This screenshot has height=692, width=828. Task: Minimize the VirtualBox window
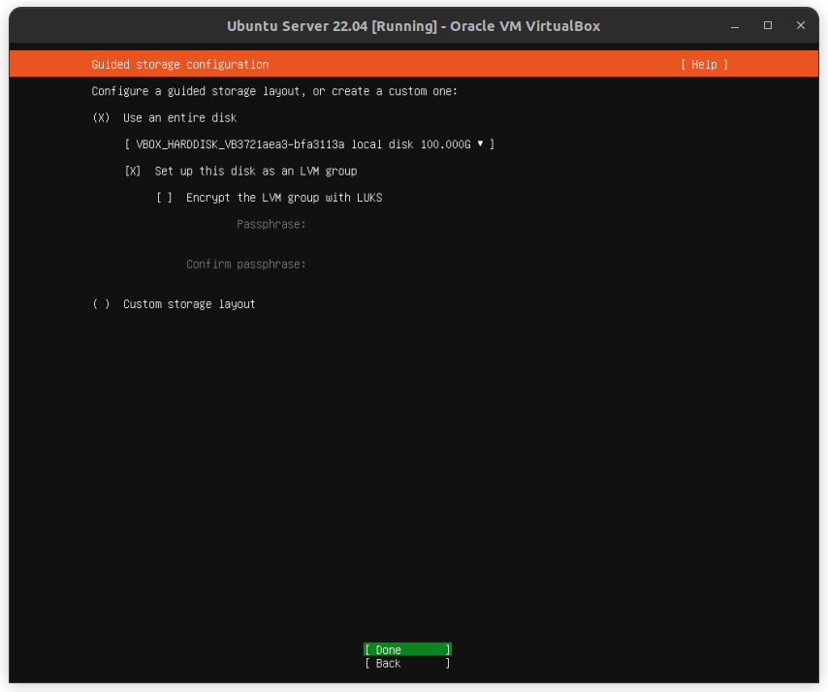(x=735, y=26)
